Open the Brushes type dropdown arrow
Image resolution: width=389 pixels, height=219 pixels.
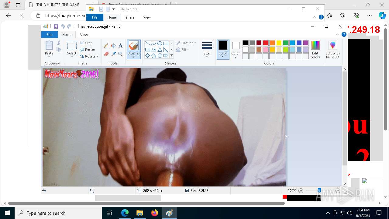point(134,57)
